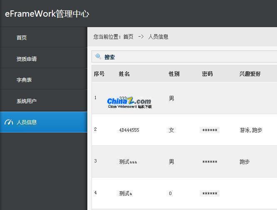Image resolution: width=277 pixels, height=210 pixels.
Task: Sort by the 姓名 column header
Action: point(124,74)
